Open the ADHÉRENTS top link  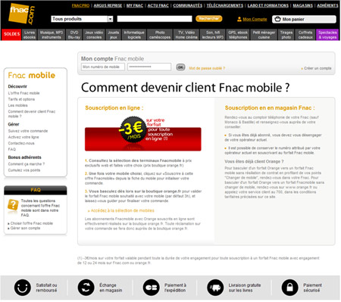click(x=327, y=5)
